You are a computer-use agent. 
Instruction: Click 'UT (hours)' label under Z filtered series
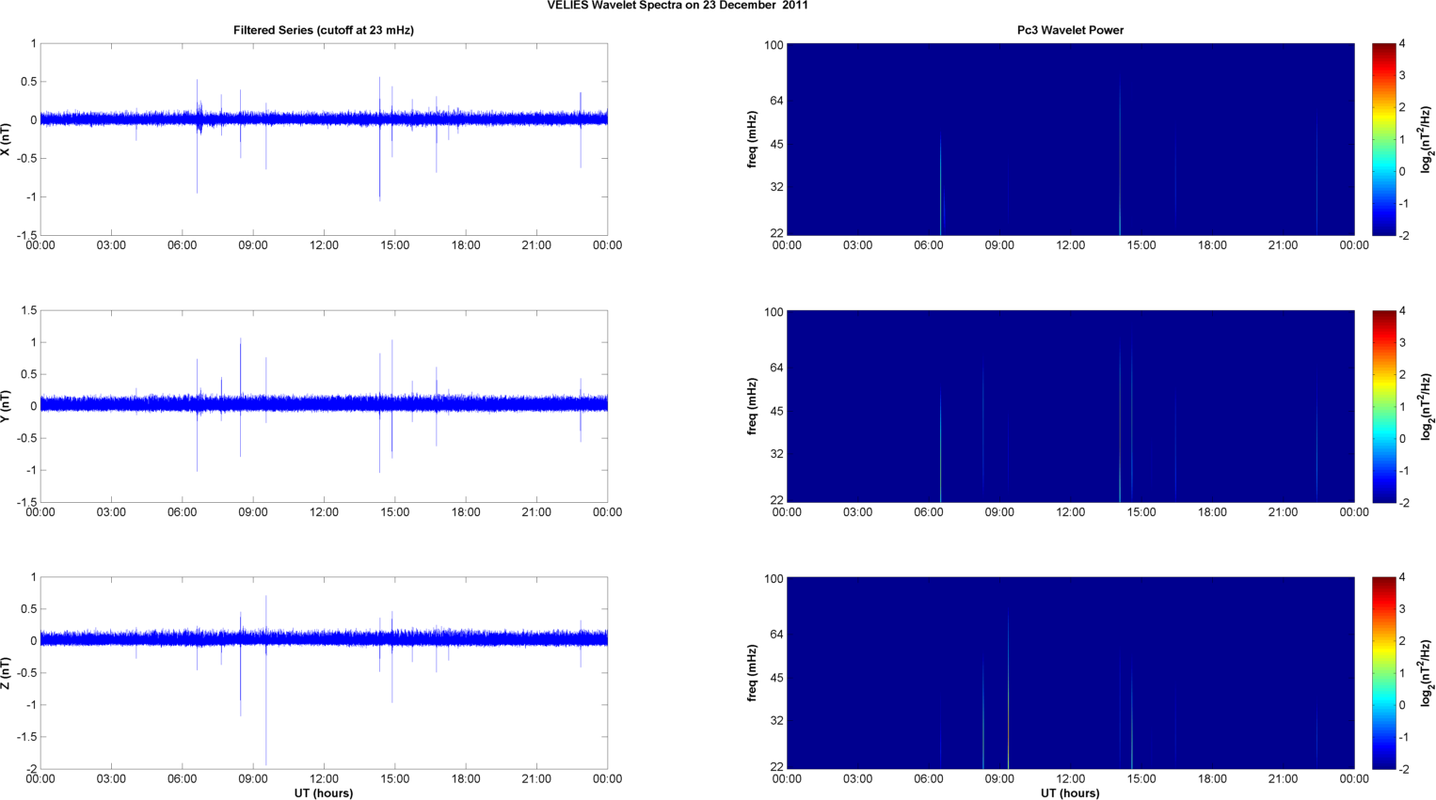tap(324, 792)
